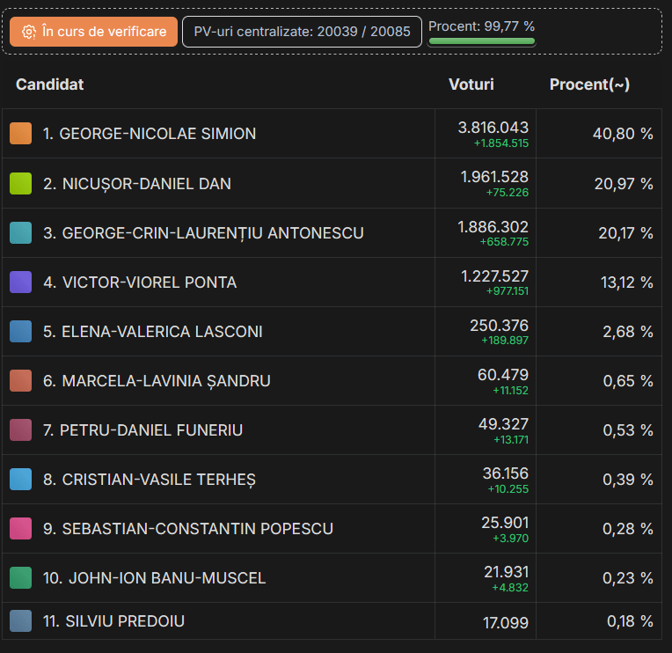Click the 'În curs de verificare' status button

click(94, 32)
